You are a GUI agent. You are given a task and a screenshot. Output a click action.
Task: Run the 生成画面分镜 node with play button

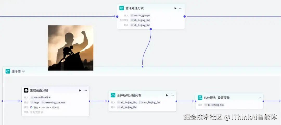(x=80, y=90)
